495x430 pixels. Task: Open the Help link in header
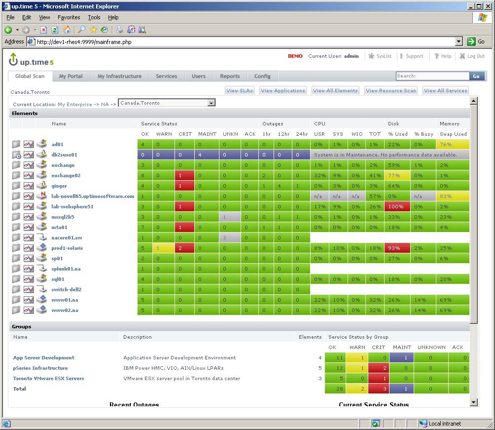[x=443, y=56]
